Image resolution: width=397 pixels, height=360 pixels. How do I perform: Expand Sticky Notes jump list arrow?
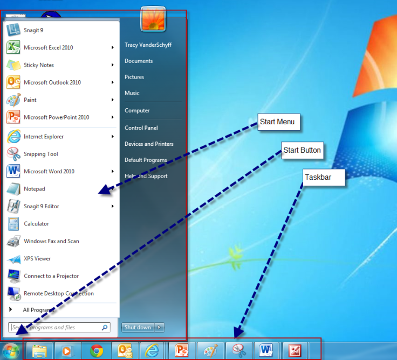pyautogui.click(x=112, y=65)
